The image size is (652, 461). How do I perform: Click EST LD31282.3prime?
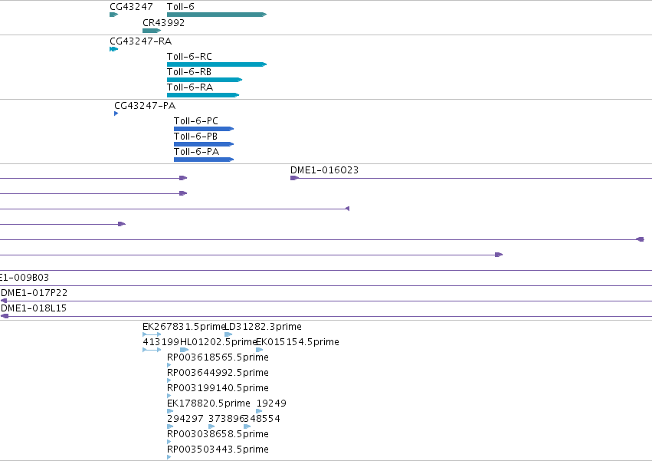(264, 327)
